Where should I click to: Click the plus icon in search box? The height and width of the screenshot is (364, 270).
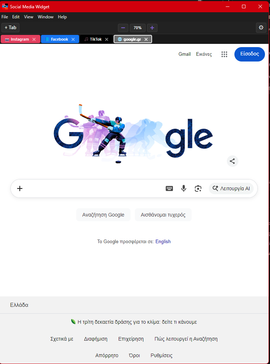coord(20,188)
